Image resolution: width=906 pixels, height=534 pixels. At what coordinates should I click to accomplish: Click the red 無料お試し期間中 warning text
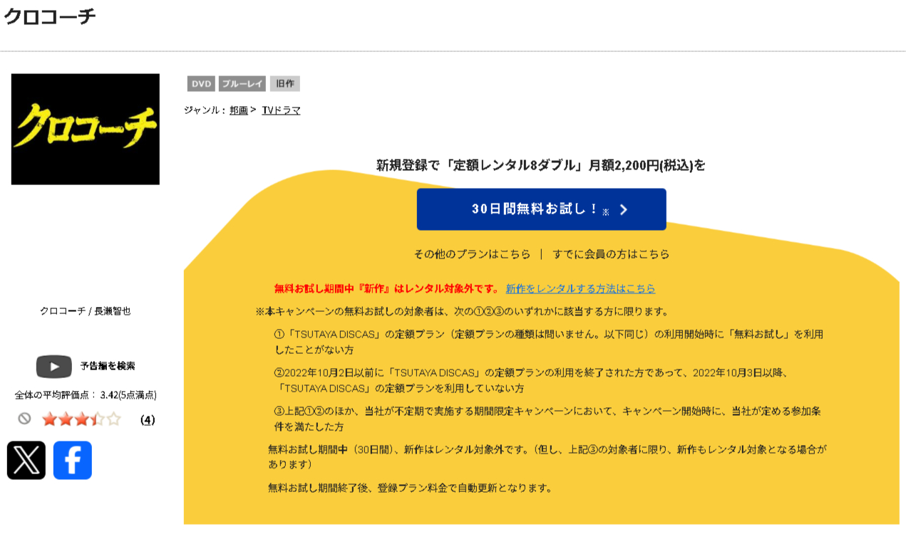(387, 288)
